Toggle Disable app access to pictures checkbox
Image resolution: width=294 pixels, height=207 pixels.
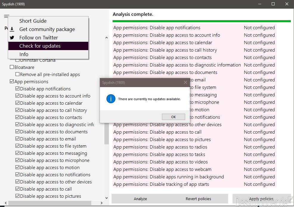point(17,196)
